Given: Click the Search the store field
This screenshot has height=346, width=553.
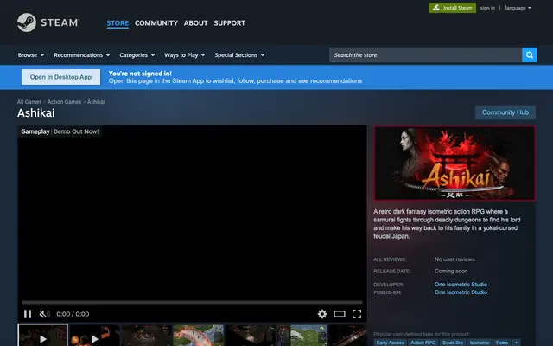Looking at the screenshot, I should [426, 55].
